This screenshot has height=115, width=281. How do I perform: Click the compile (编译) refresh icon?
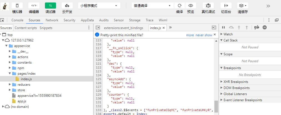click(179, 6)
